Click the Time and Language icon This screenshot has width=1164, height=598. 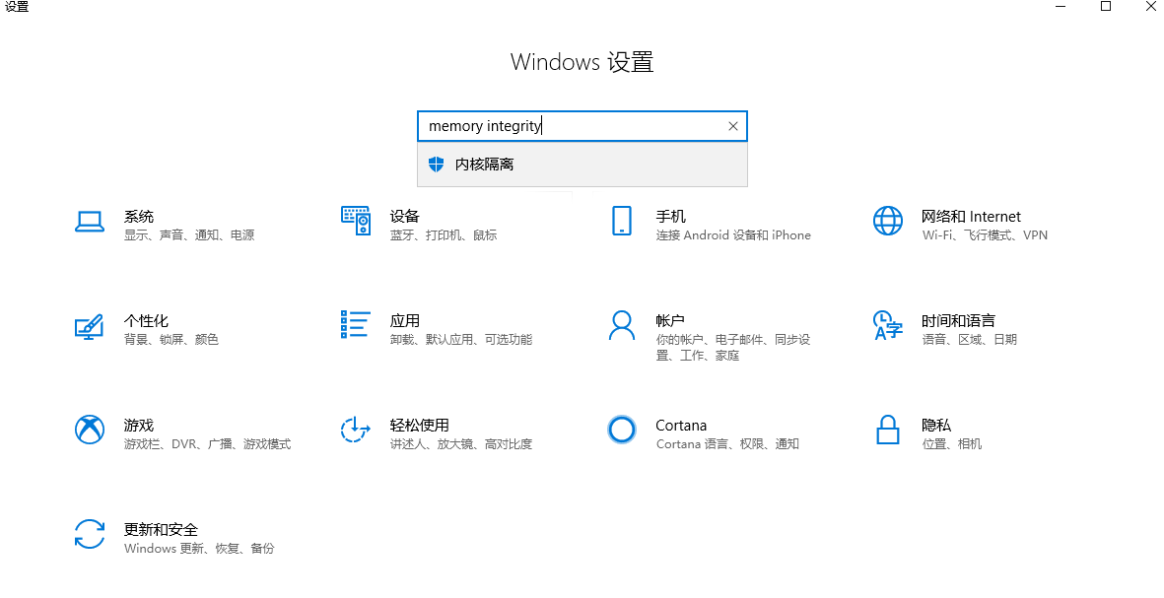(887, 325)
